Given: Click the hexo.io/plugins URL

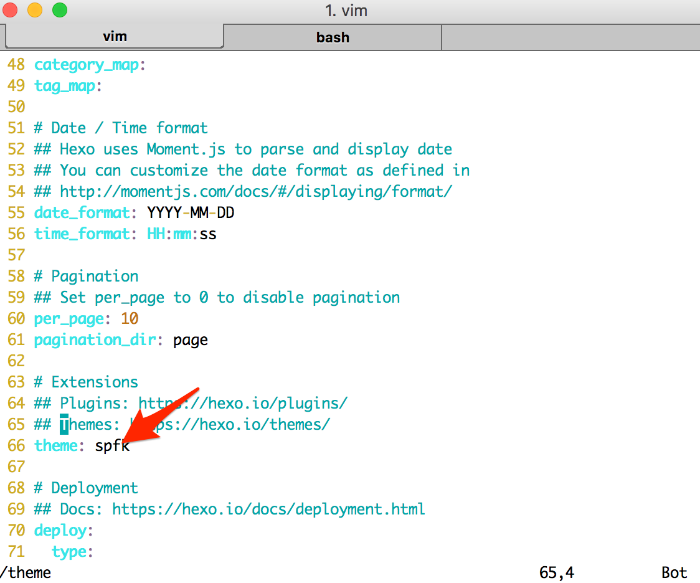Looking at the screenshot, I should 243,404.
